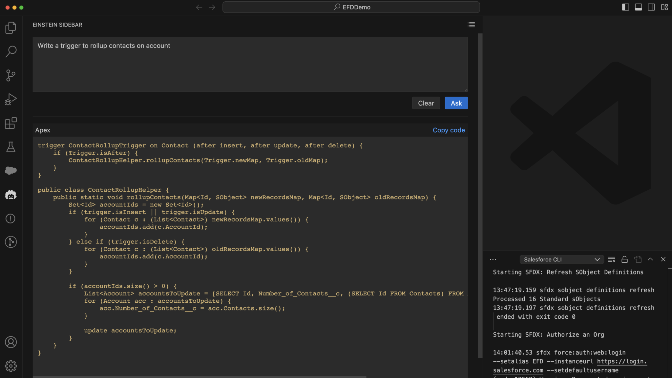This screenshot has height=378, width=672.
Task: Open the Run and Debug view
Action: tap(11, 99)
